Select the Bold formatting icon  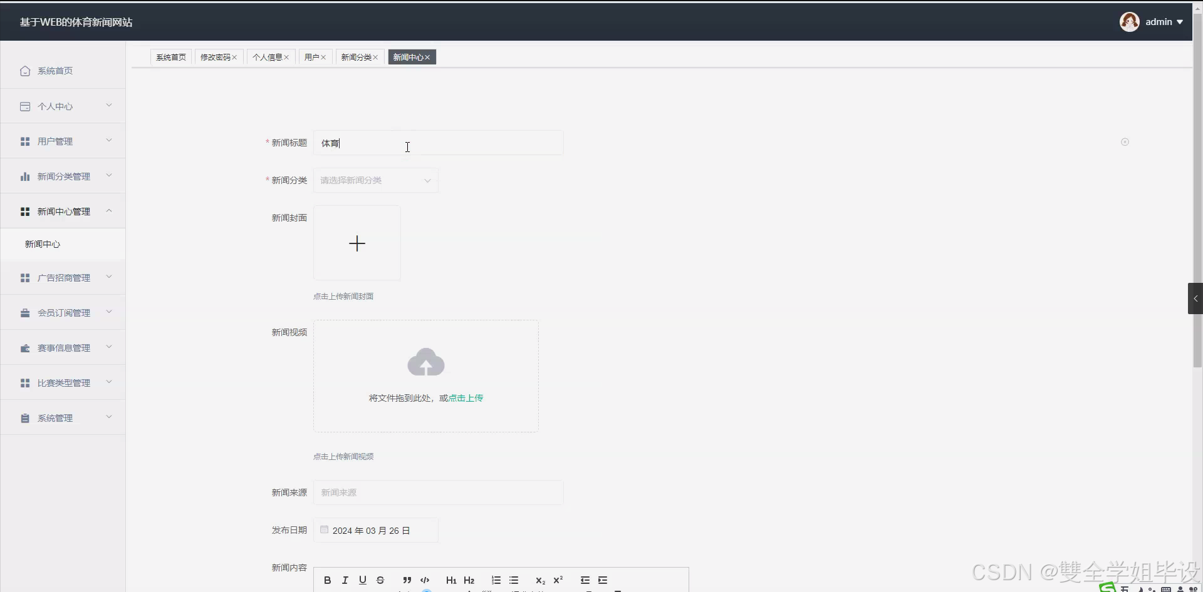tap(327, 580)
